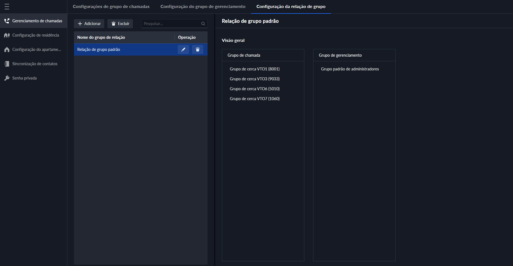Select Grupo de cerca VTO1 (8001)

(x=255, y=69)
